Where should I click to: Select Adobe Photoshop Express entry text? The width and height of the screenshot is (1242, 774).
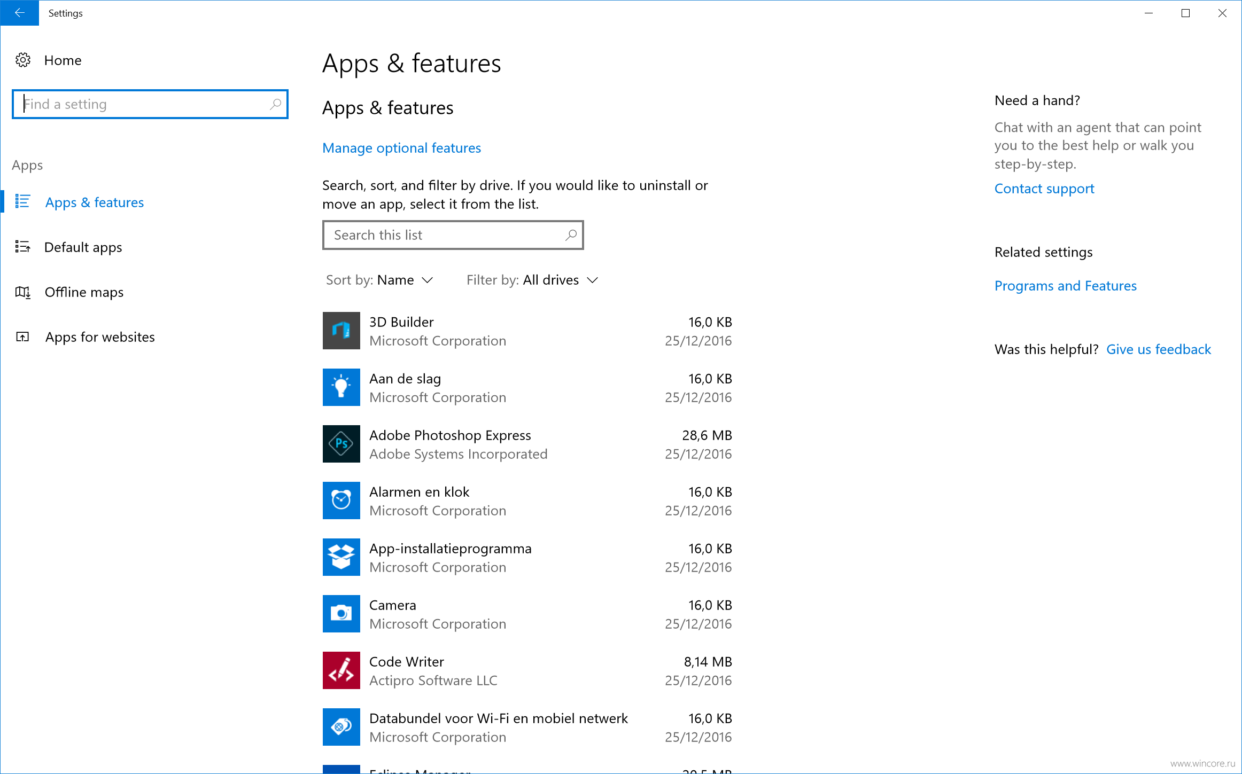[x=450, y=435]
